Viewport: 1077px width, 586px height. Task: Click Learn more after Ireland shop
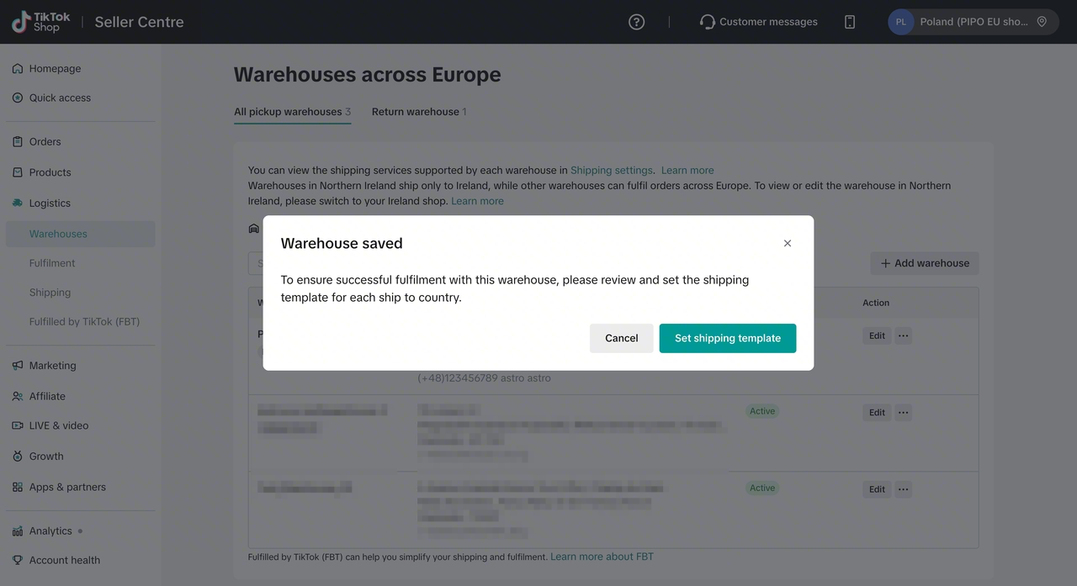(477, 202)
